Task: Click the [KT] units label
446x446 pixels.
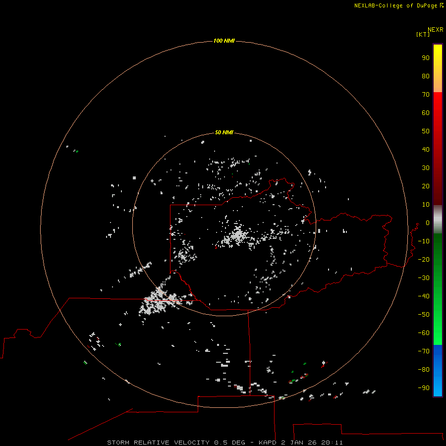Action: pos(423,34)
